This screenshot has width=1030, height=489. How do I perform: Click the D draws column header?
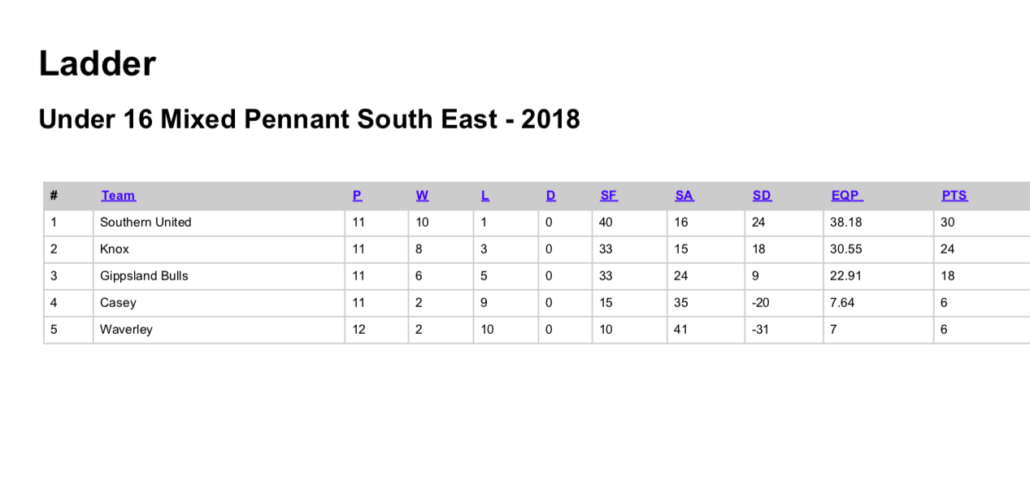pyautogui.click(x=550, y=196)
